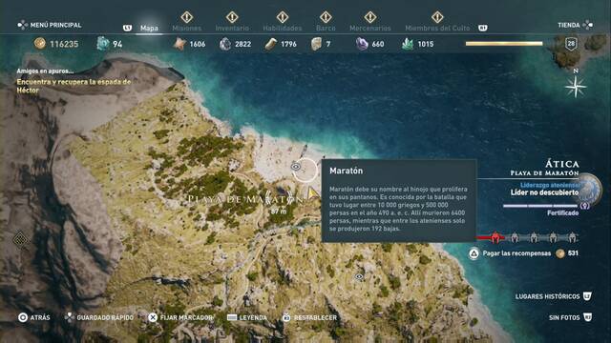Select Pagar las recompensas
This screenshot has height=343, width=611.
[516, 253]
